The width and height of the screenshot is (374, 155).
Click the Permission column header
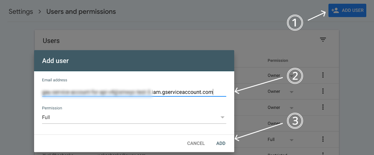point(278,60)
